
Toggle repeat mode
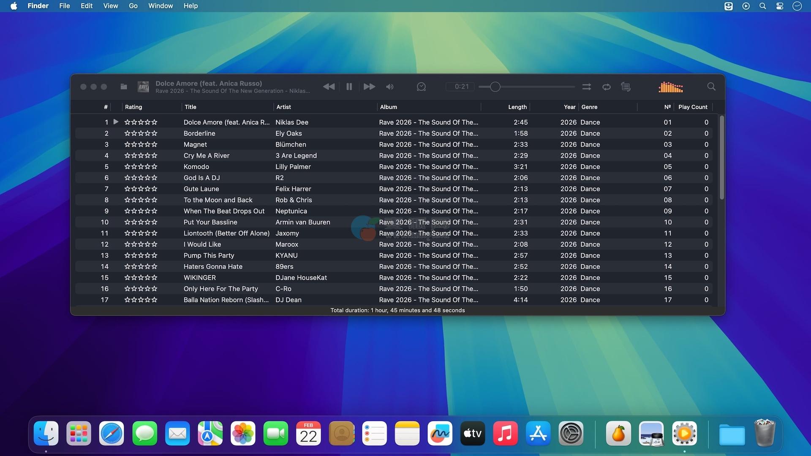pyautogui.click(x=607, y=87)
